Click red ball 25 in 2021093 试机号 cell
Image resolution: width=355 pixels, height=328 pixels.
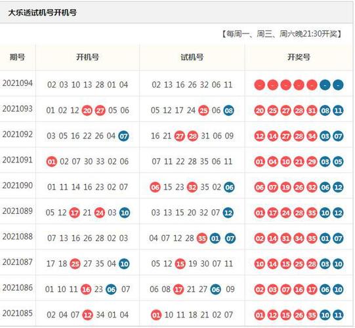coord(203,110)
